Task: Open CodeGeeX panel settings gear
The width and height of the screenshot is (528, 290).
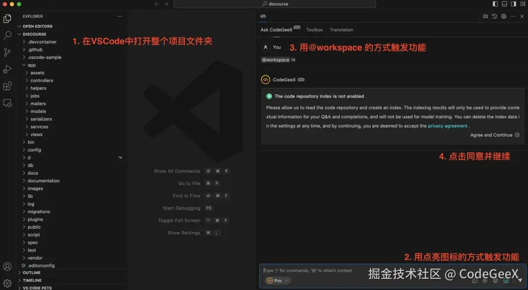Action: tap(503, 16)
